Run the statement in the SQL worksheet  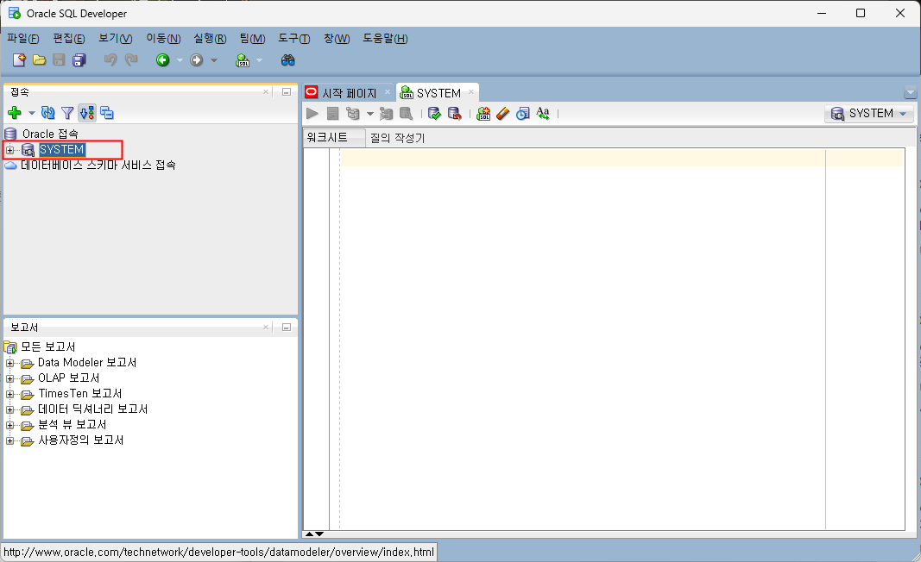click(x=312, y=113)
